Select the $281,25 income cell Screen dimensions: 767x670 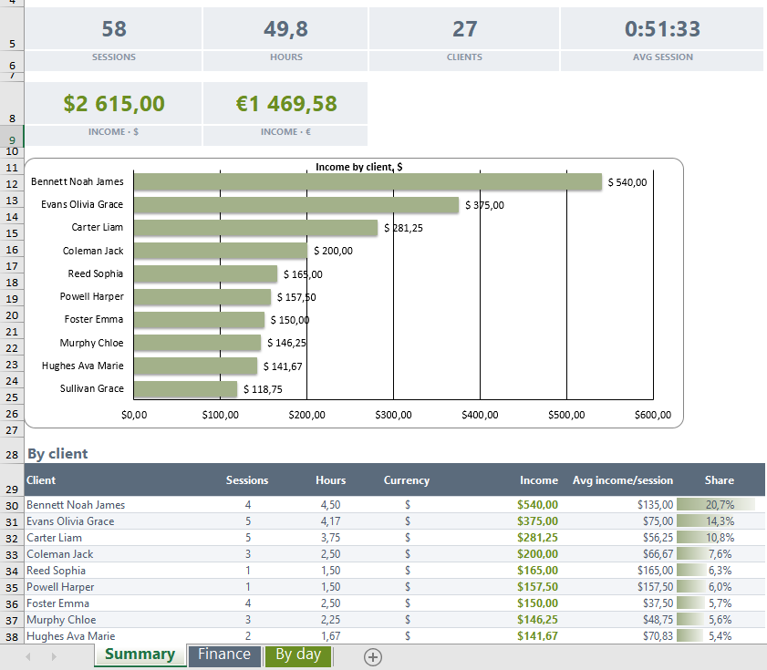click(x=537, y=538)
